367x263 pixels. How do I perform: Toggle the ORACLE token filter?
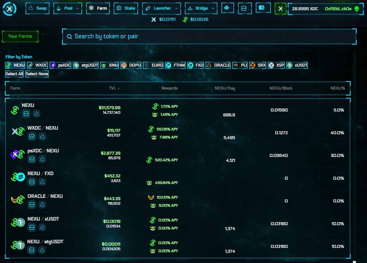coord(218,65)
